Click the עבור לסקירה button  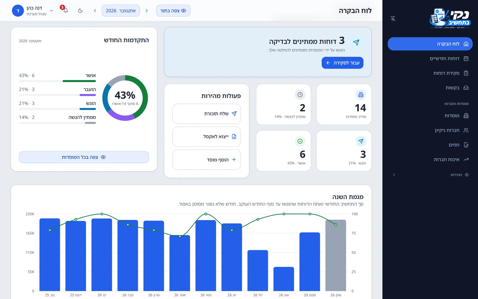click(x=343, y=63)
